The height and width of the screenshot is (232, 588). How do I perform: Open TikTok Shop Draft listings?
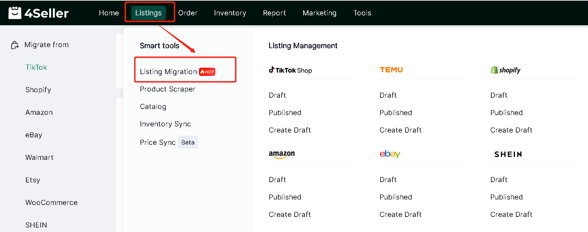click(277, 95)
